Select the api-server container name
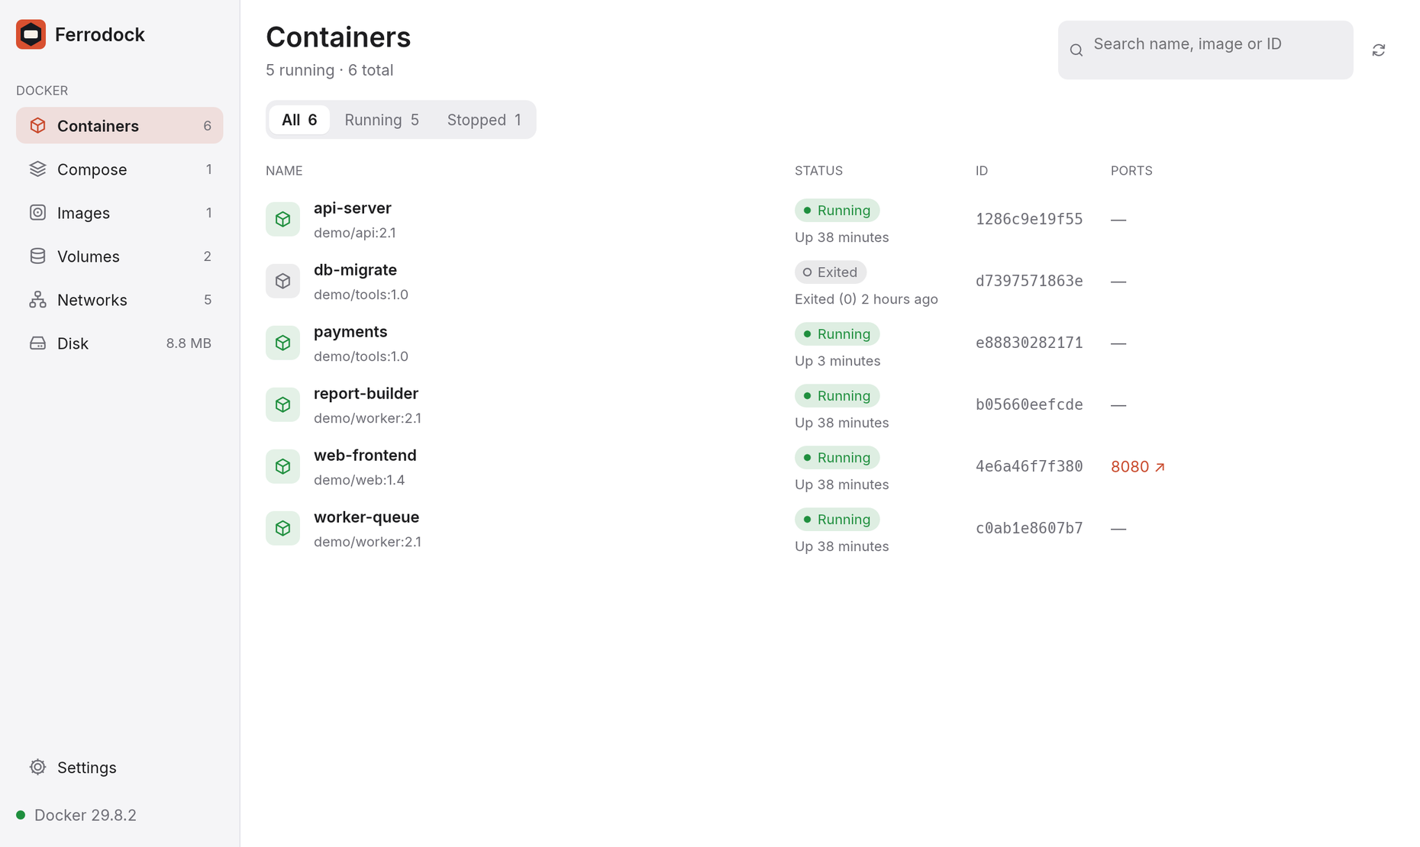The width and height of the screenshot is (1420, 847). (353, 208)
